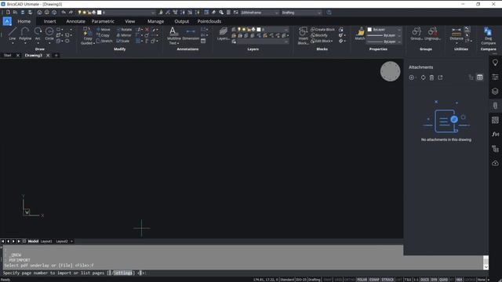The height and width of the screenshot is (282, 502).
Task: Open the lightbulb tips panel in sidebar
Action: point(495,63)
